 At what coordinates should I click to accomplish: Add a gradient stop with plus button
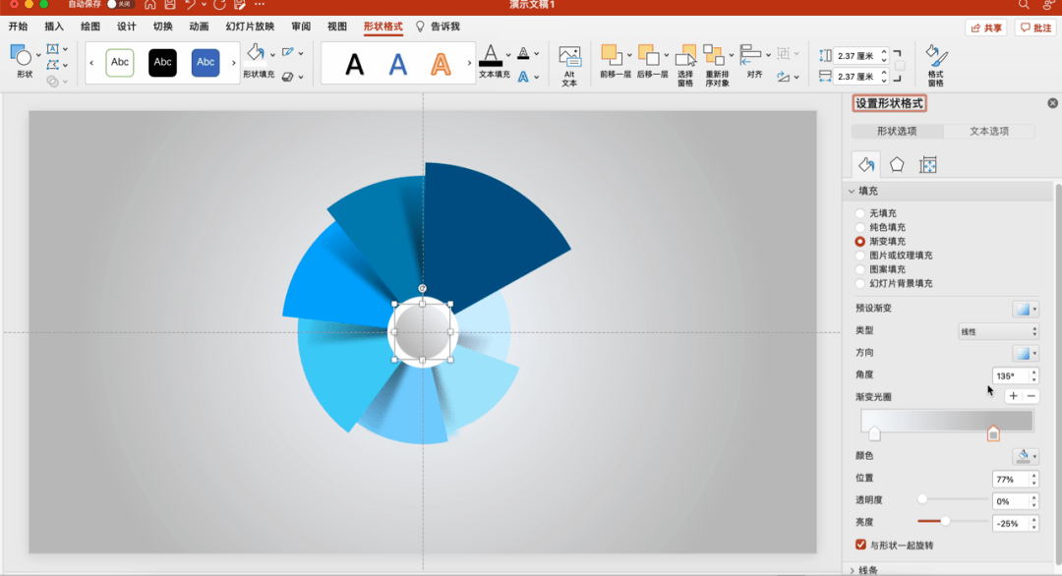click(1013, 396)
